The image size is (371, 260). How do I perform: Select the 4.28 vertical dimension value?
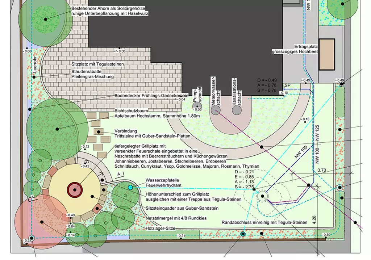[x=314, y=219]
